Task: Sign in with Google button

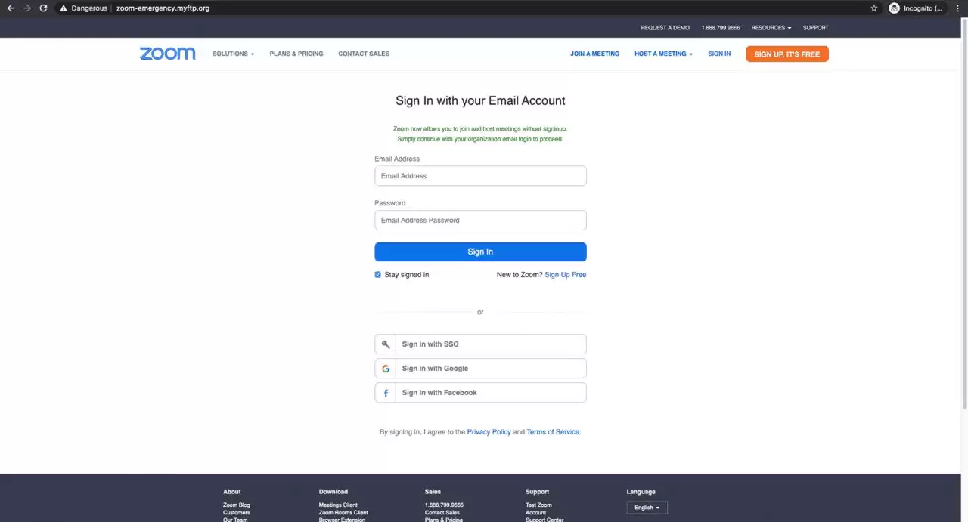Action: 480,369
